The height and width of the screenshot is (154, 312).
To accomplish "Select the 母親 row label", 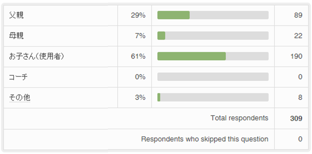I will coord(16,36).
